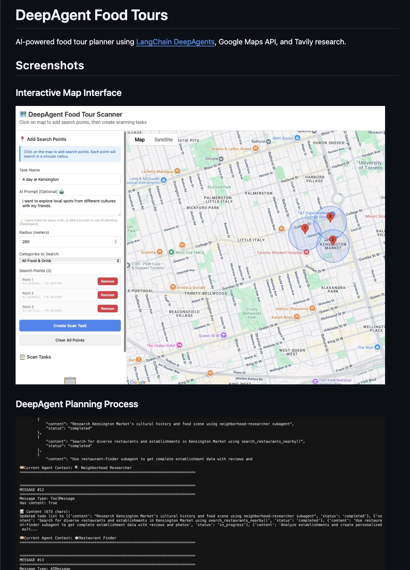Click the La Bella Managua restaurant icon
Screen dimensions: 410x570
(177, 171)
